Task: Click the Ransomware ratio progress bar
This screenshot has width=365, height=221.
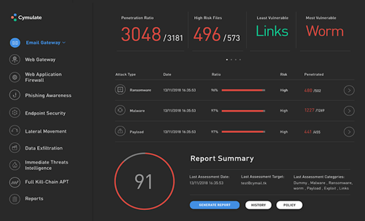Action: pyautogui.click(x=243, y=90)
